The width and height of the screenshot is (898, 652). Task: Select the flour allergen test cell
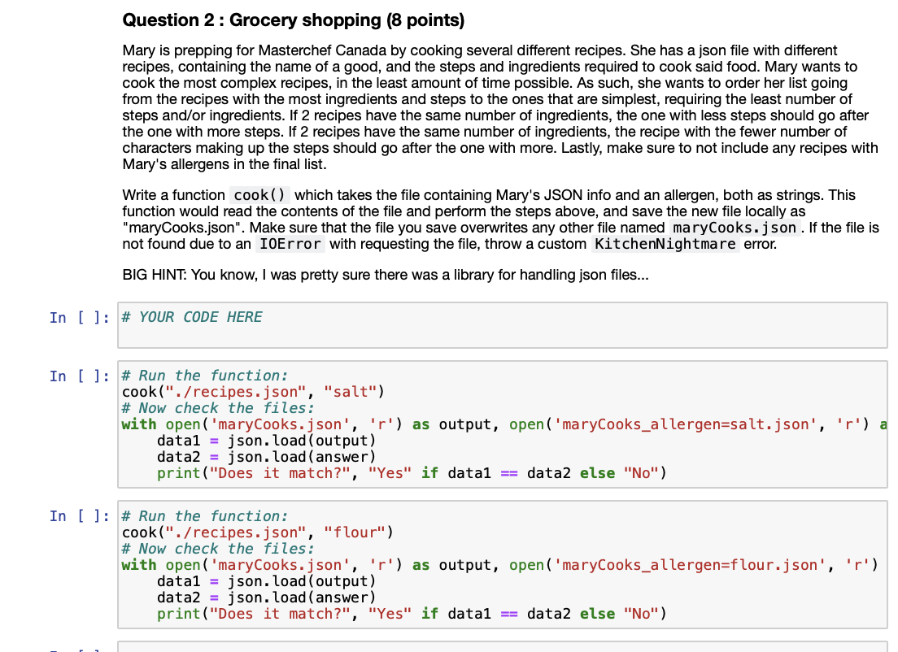502,565
